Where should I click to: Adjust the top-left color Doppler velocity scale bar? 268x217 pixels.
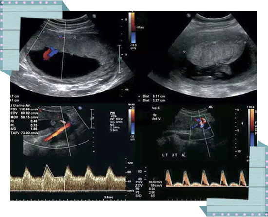[132, 28]
